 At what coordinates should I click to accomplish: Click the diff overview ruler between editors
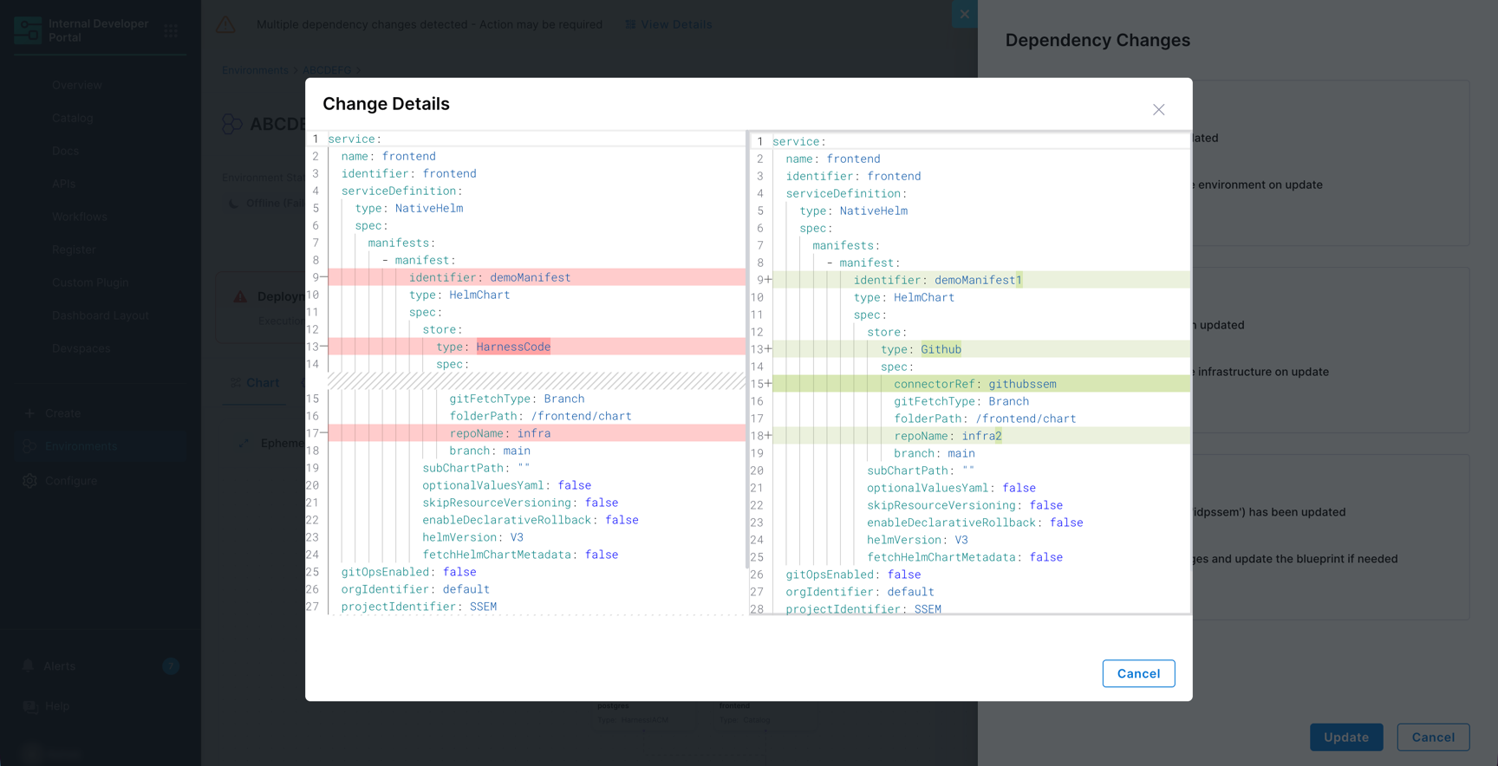click(x=747, y=347)
